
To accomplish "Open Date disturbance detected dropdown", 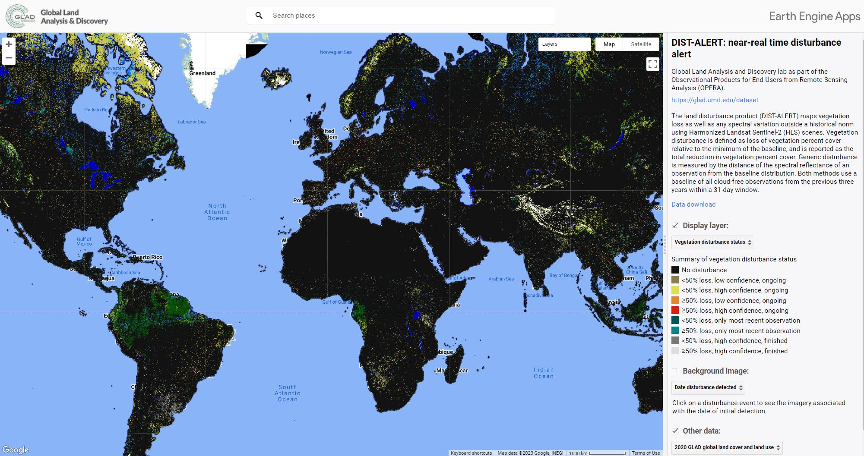I will (x=708, y=387).
